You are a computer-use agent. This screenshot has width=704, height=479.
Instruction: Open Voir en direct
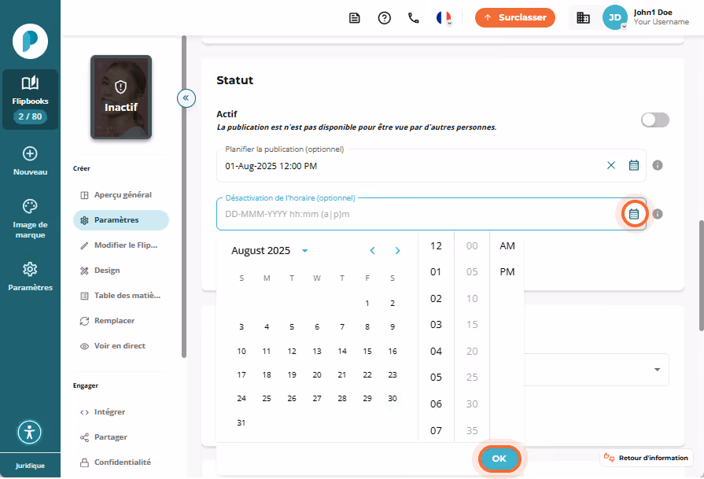(x=121, y=345)
